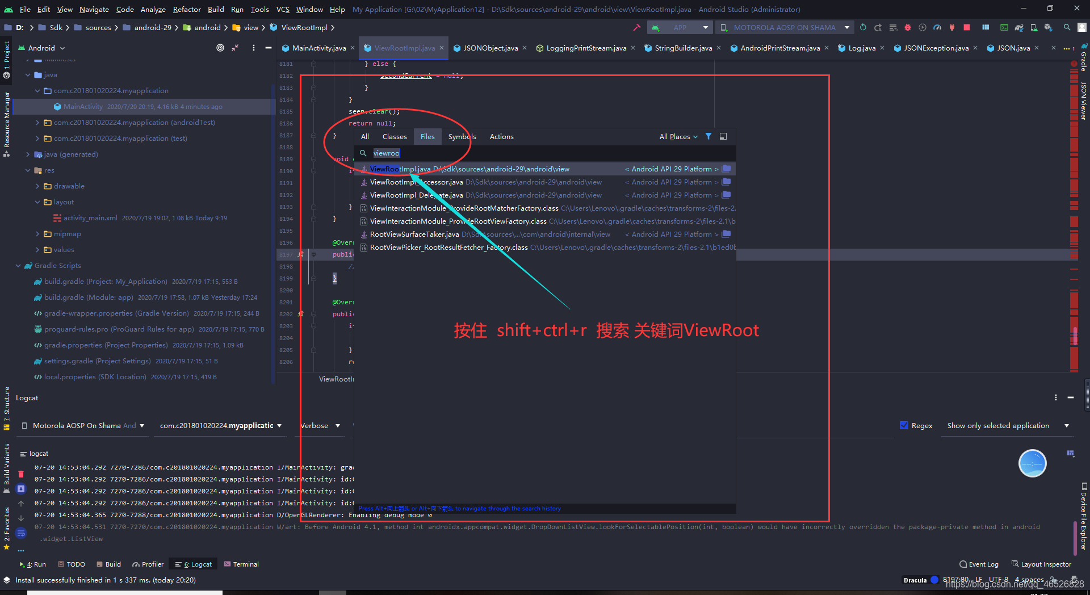Close the ViewRootImpl.java editor tab
This screenshot has height=595, width=1090.
pyautogui.click(x=441, y=48)
